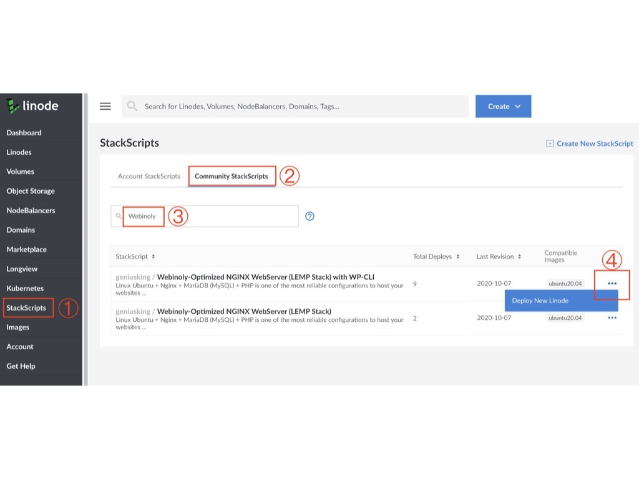Select Community StackScripts tab
Screen dimensions: 639x479
click(231, 177)
